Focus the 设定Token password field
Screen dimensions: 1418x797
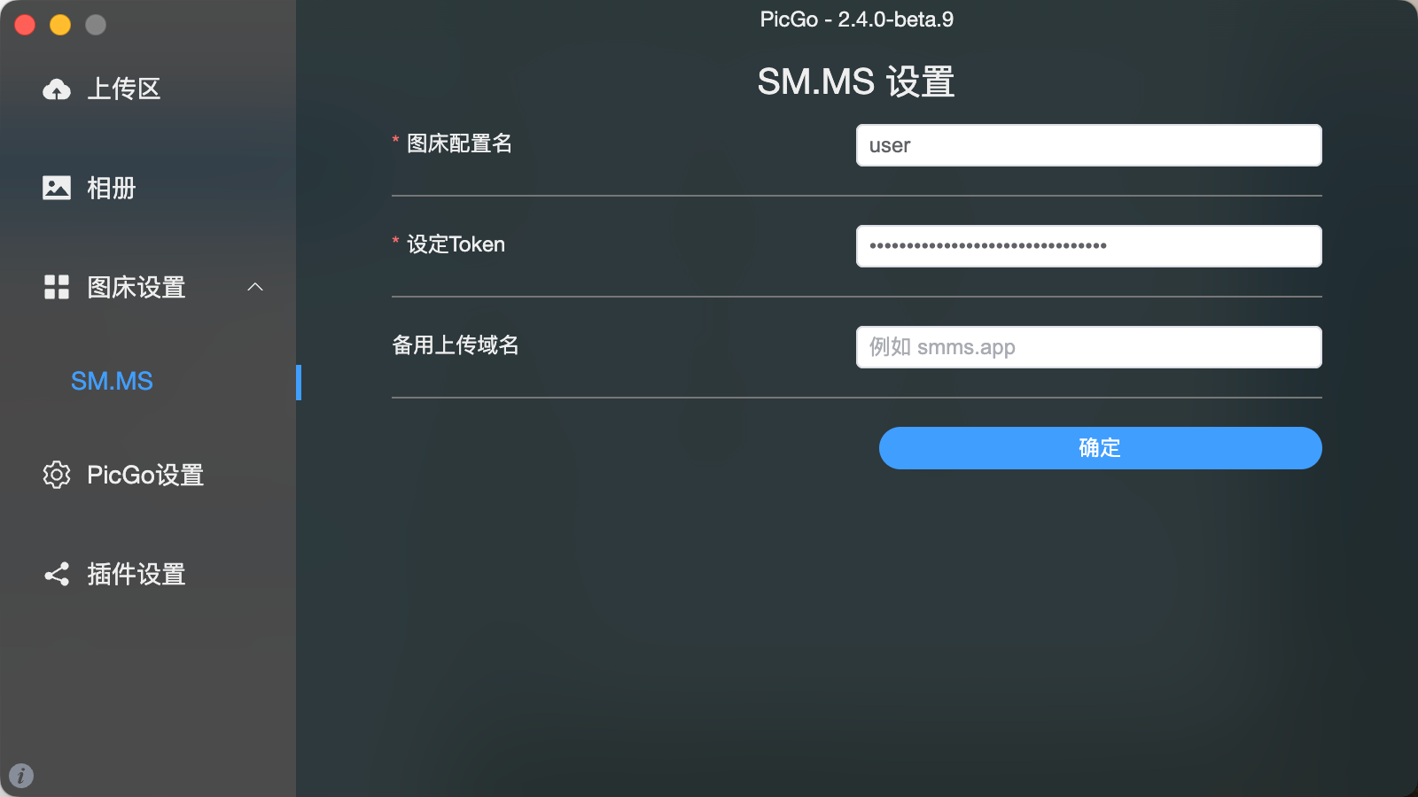(1089, 246)
